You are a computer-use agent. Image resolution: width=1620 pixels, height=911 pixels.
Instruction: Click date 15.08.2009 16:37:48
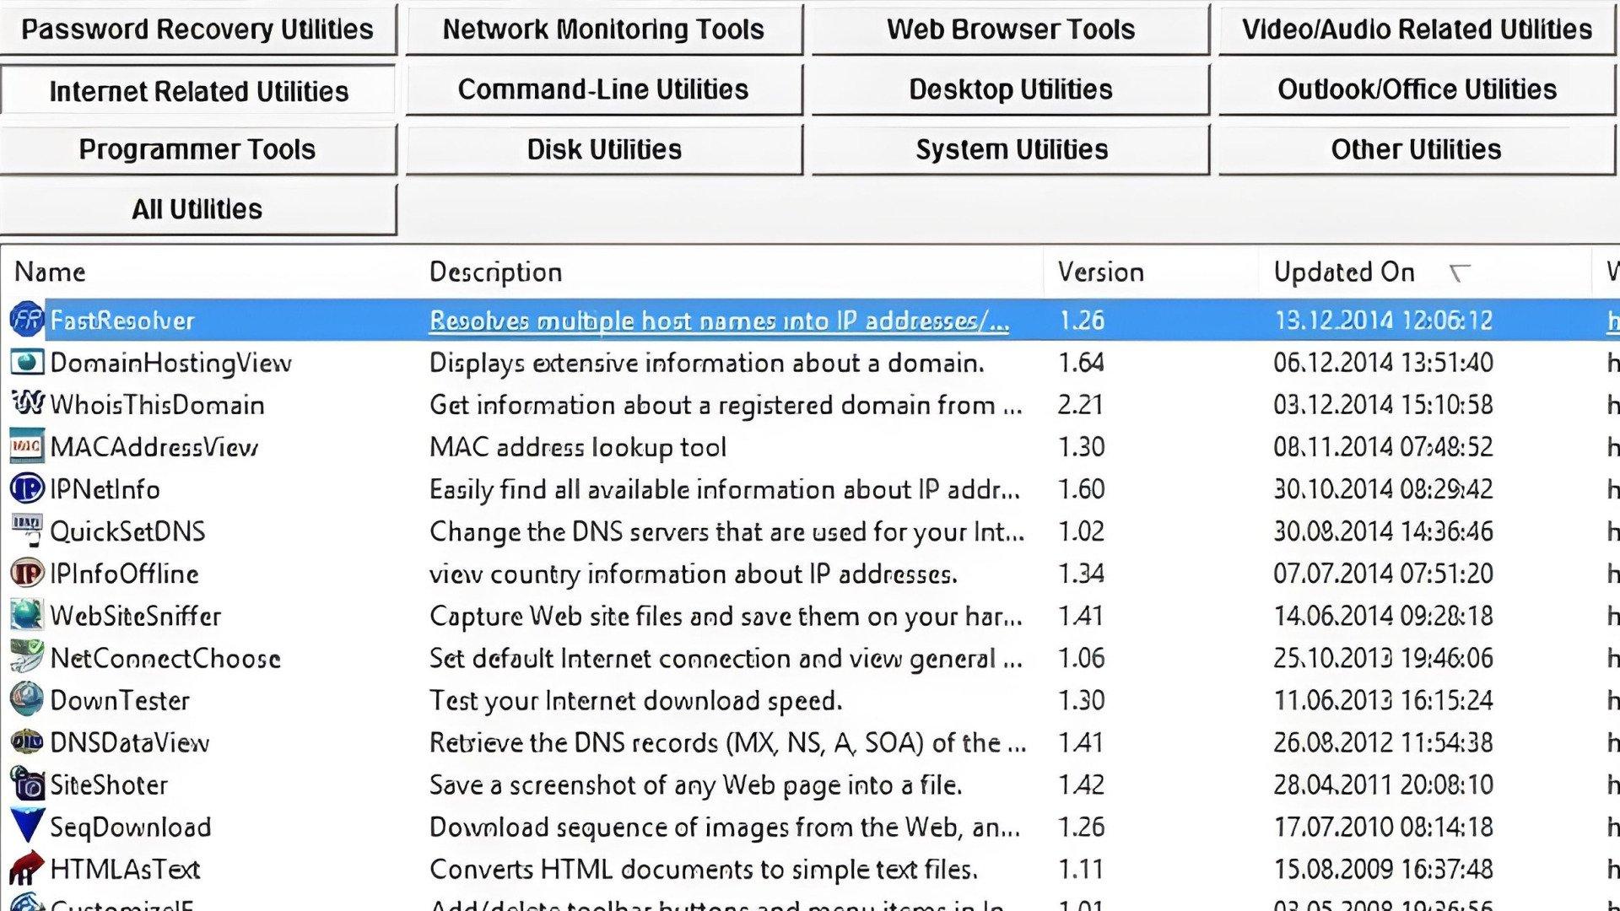point(1384,869)
